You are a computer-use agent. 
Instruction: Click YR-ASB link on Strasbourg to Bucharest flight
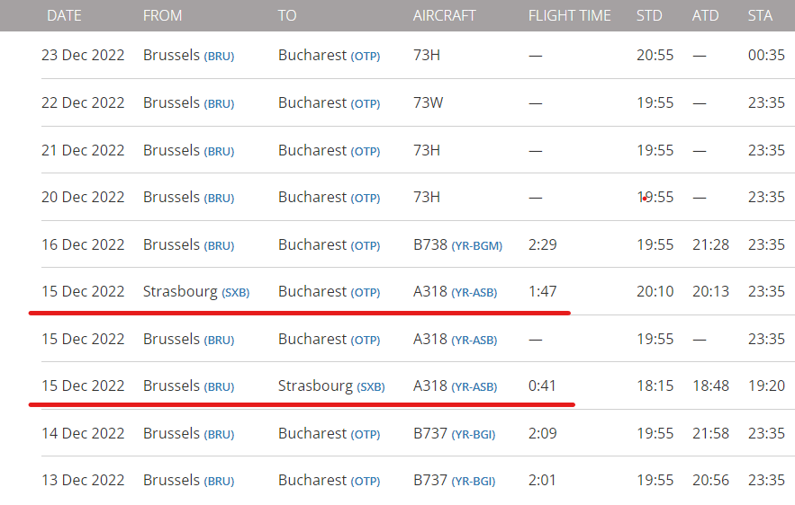474,292
